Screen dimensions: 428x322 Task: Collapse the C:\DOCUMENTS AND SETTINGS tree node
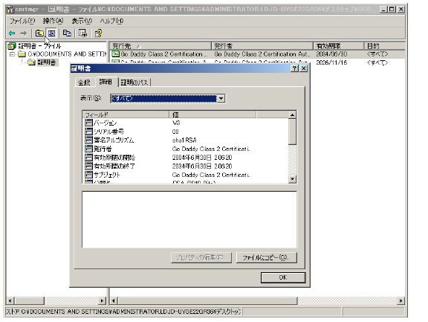tap(12, 54)
